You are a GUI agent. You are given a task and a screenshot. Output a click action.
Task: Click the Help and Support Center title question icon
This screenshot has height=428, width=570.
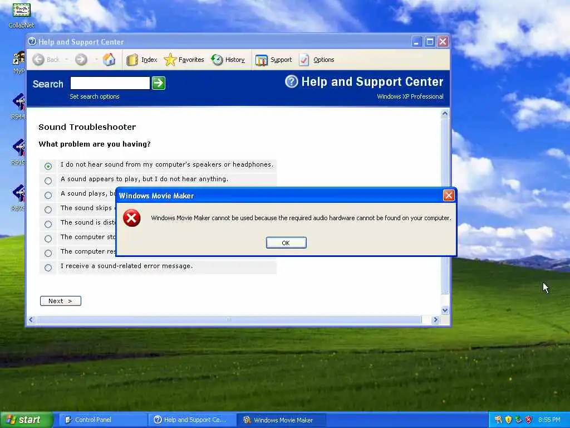pyautogui.click(x=32, y=41)
